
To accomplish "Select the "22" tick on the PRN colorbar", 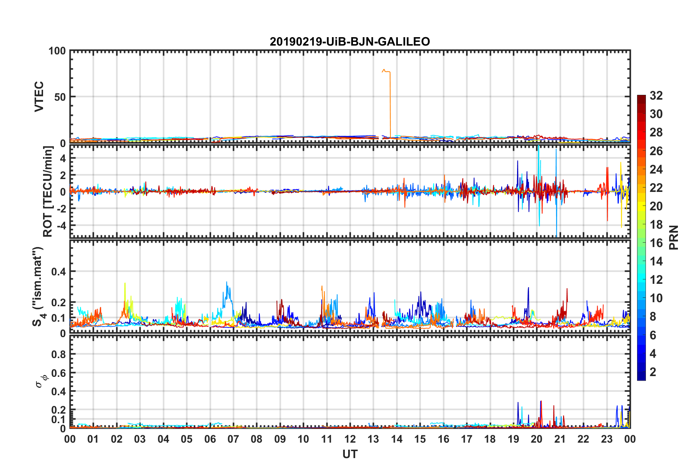I will click(656, 187).
